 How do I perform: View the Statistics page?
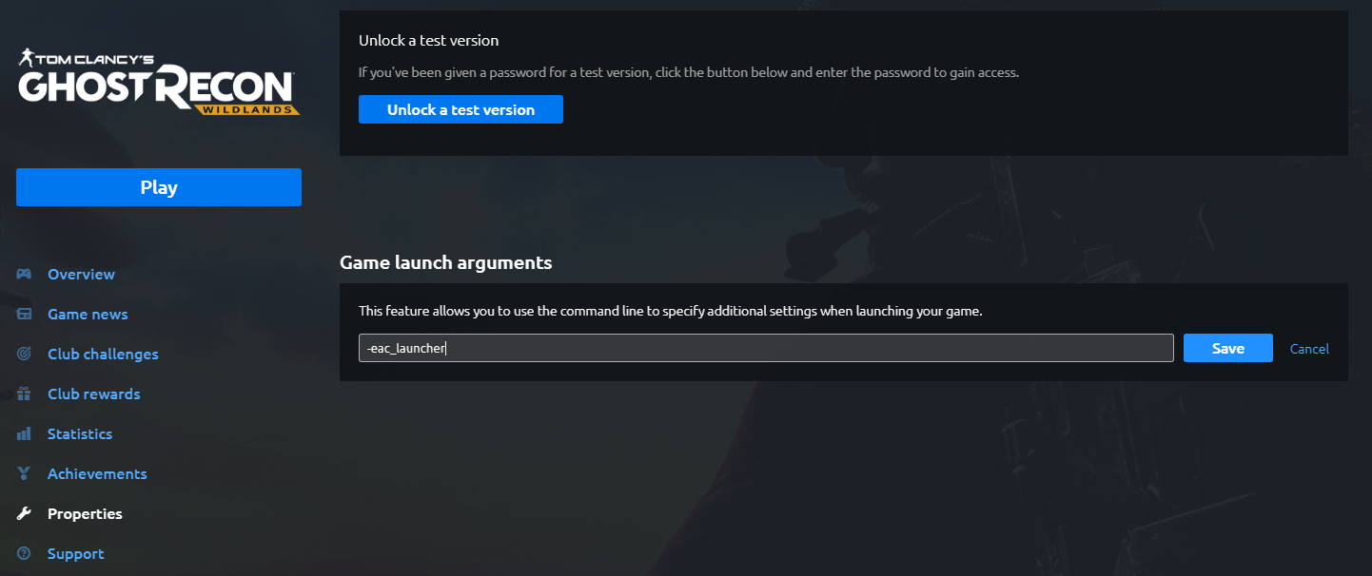[80, 433]
